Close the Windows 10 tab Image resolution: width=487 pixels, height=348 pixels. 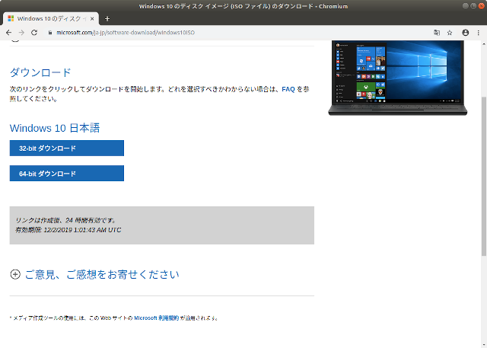pyautogui.click(x=92, y=18)
